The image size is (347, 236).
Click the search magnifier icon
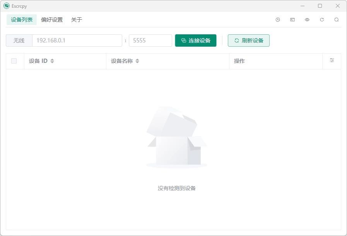tap(337, 20)
